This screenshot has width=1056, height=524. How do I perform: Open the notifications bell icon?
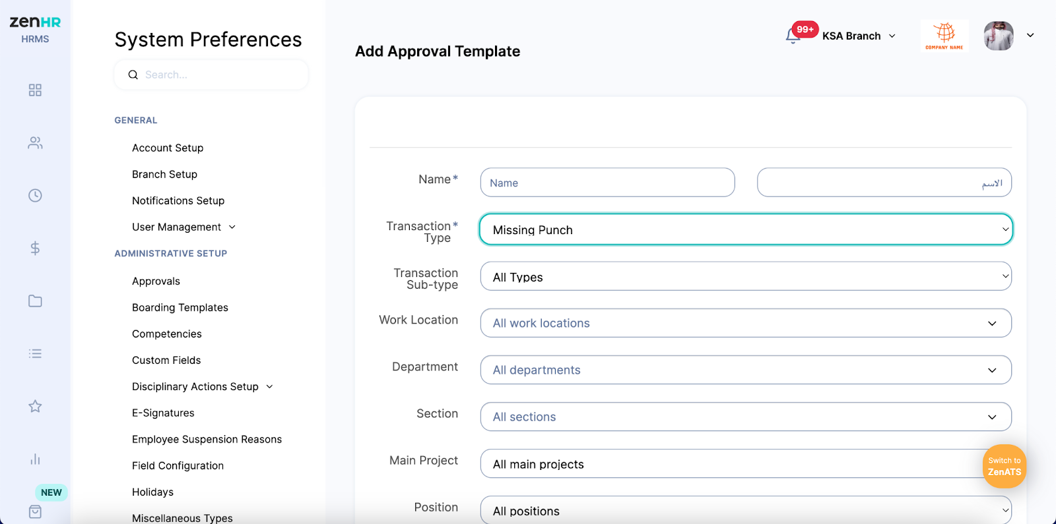coord(793,36)
